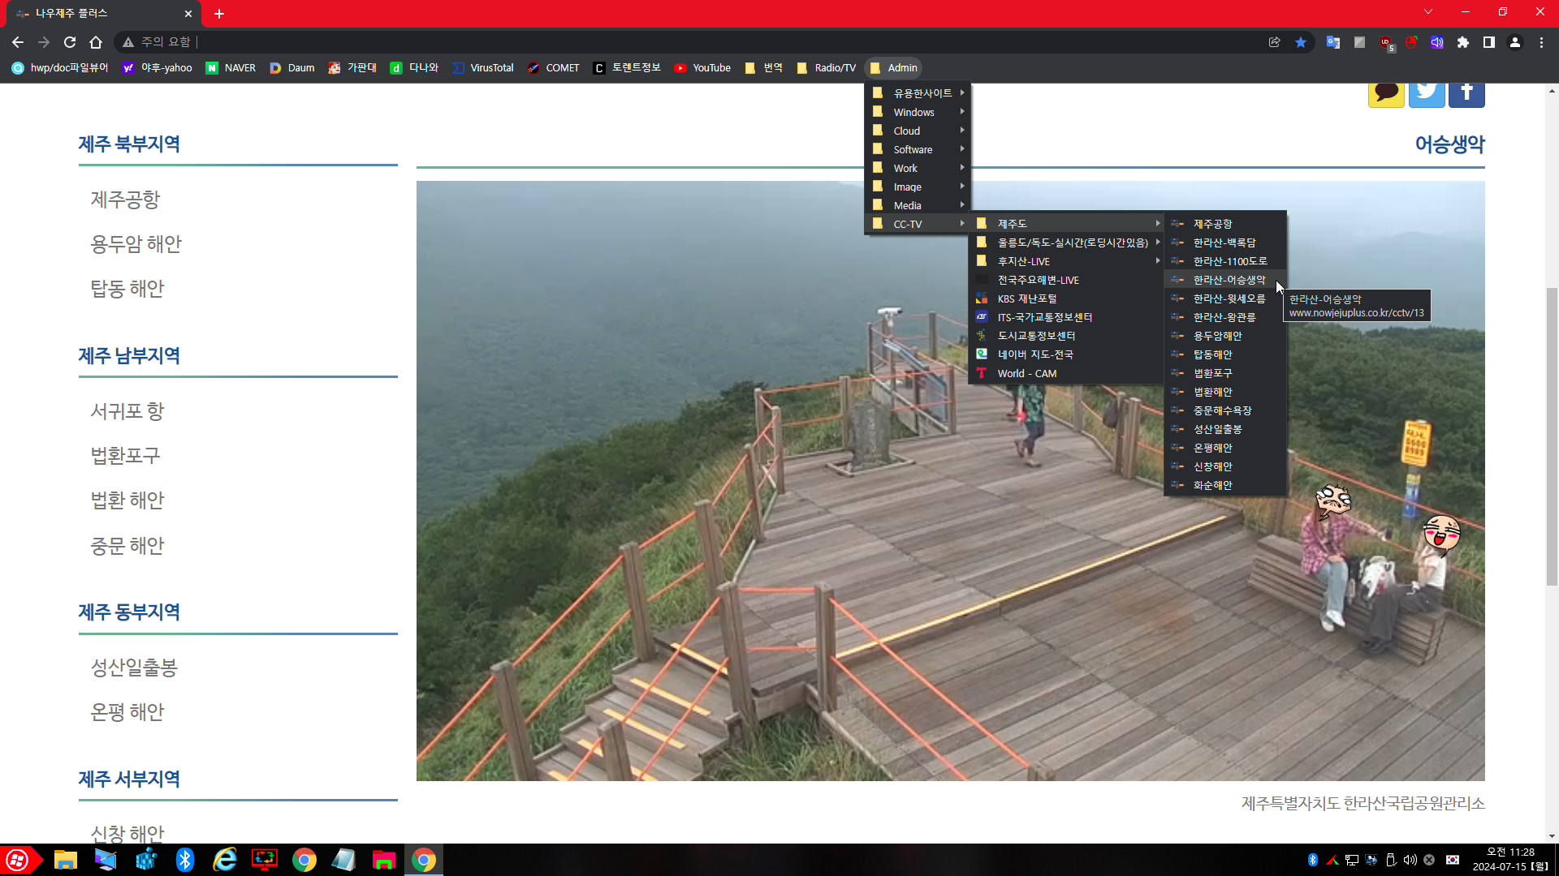The image size is (1559, 876).
Task: Open 탑동 해안 in the sidebar
Action: pos(127,289)
